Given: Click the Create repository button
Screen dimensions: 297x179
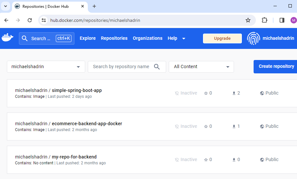Looking at the screenshot, I should (x=276, y=67).
